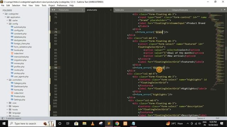227x127 pixels.
Task: Open the File menu
Action: click(x=2, y=6)
